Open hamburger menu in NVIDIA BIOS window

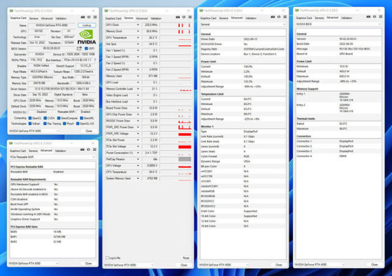381,16
